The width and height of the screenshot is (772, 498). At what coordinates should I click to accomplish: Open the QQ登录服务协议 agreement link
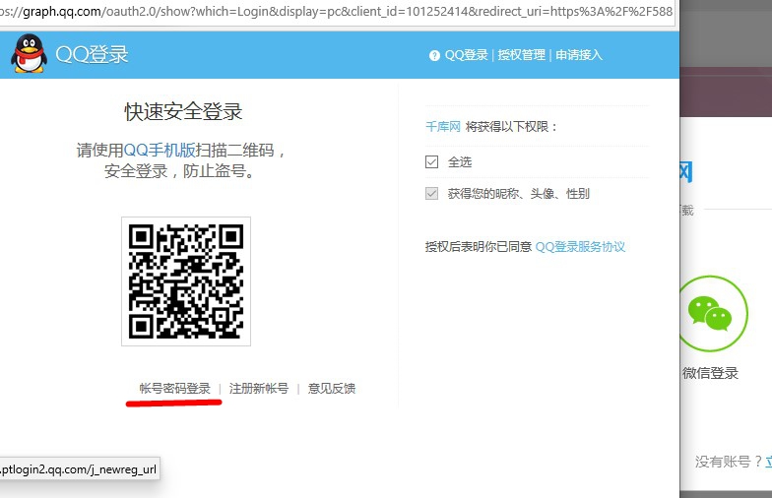point(580,247)
